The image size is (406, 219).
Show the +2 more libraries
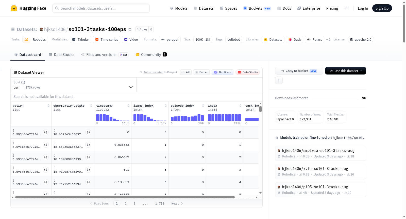point(328,39)
